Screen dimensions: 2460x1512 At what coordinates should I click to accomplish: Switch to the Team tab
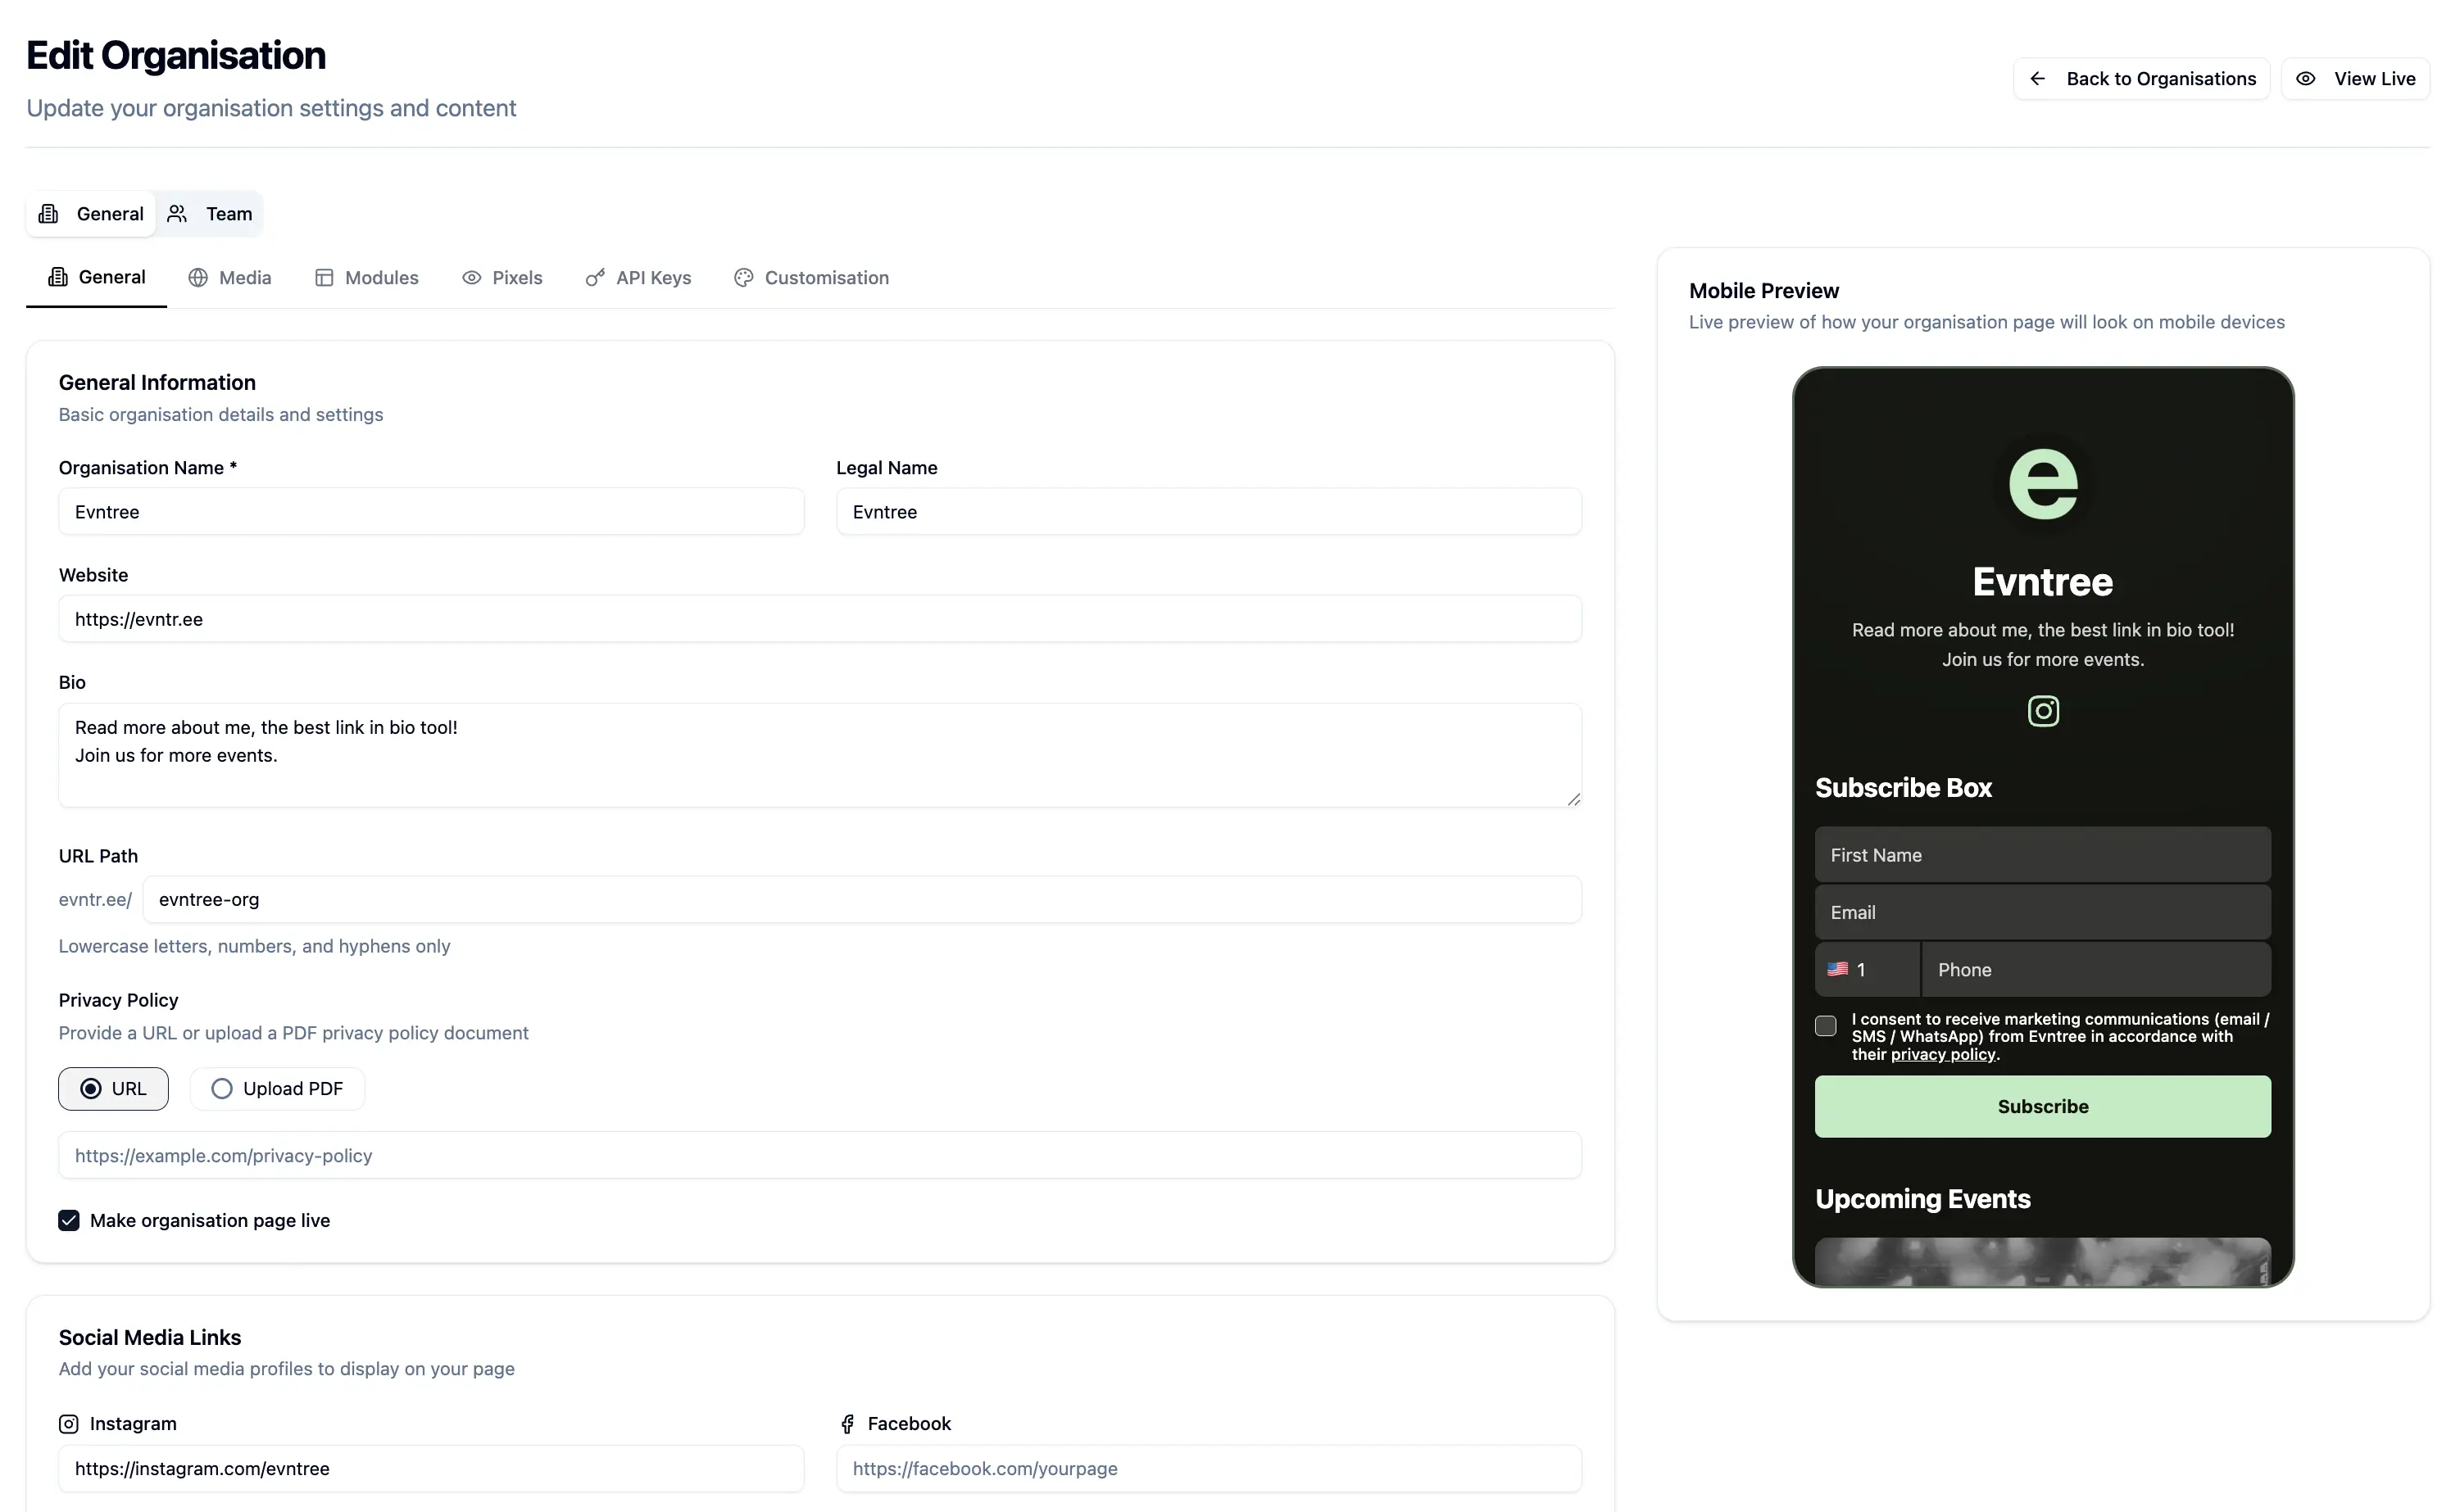[209, 213]
